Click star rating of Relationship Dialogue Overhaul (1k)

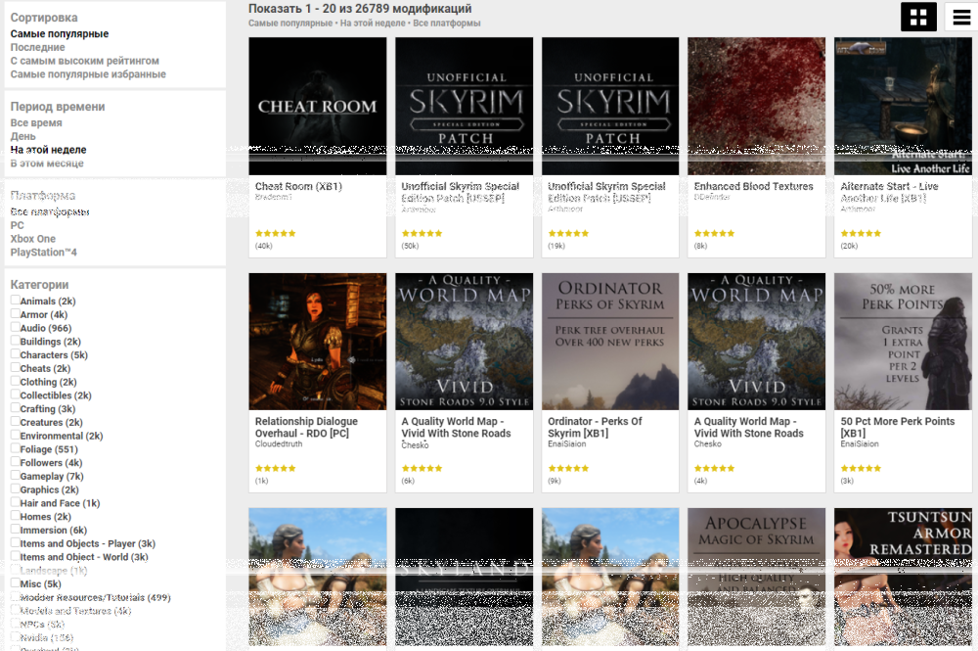275,468
